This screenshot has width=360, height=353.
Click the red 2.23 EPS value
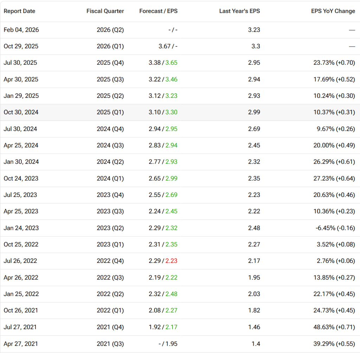coord(171,261)
